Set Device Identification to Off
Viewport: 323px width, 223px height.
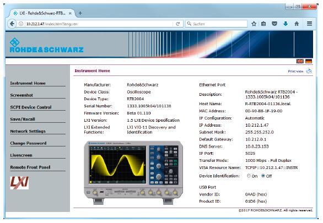(x=263, y=176)
